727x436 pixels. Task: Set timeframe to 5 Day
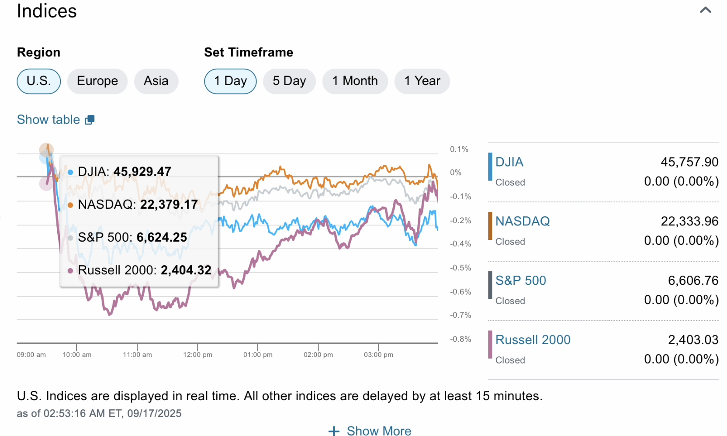289,81
